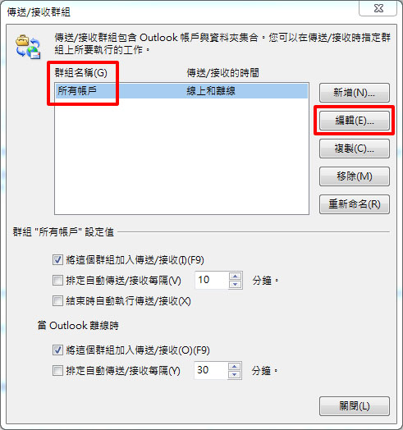
Task: Remove the group with 移除(M)
Action: coord(355,176)
